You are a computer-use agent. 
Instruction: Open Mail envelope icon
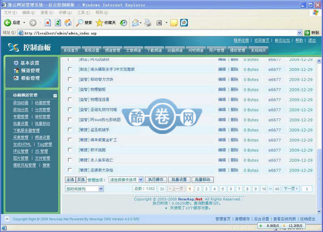[135, 23]
